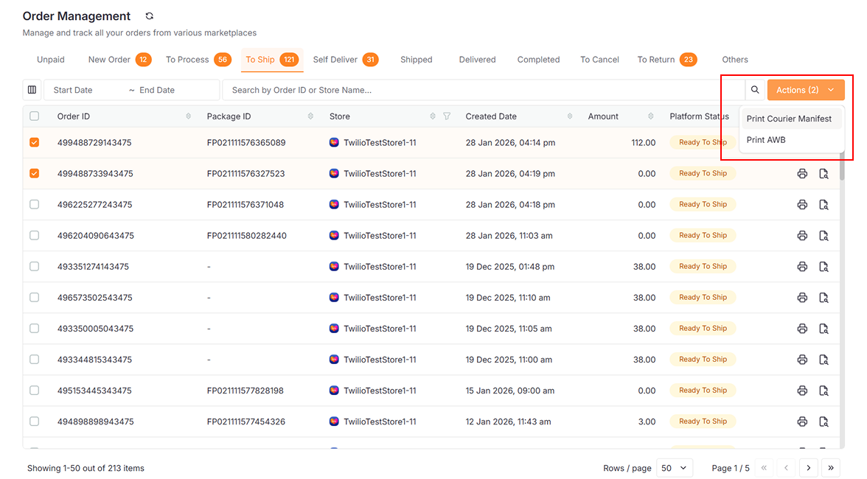
Task: Open the column settings icon
Action: [x=32, y=90]
